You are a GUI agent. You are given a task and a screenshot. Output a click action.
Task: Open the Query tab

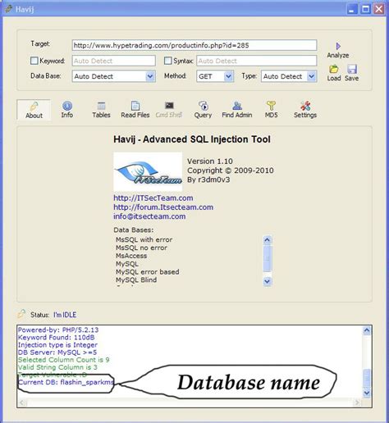pos(203,110)
